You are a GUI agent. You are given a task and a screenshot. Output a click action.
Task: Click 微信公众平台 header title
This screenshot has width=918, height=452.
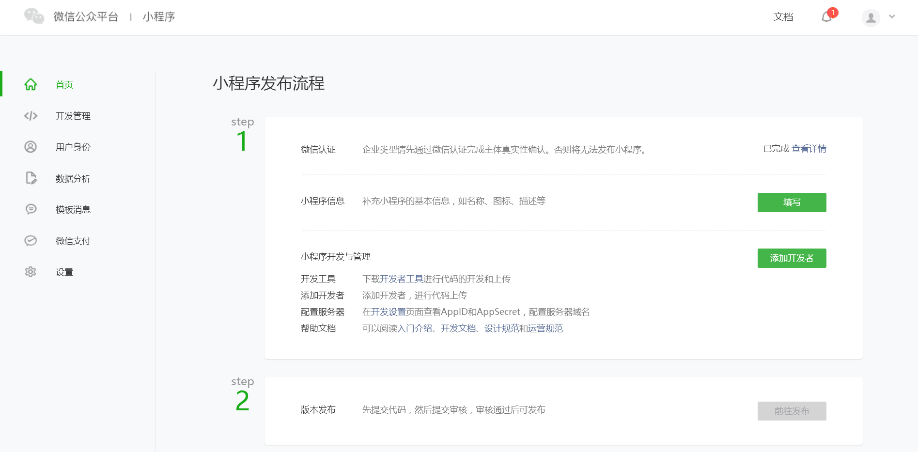click(86, 17)
